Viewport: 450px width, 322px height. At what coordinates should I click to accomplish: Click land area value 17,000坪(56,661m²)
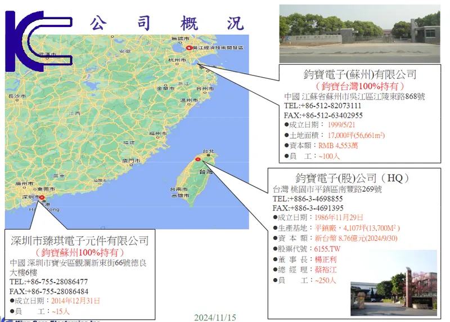tap(356, 135)
